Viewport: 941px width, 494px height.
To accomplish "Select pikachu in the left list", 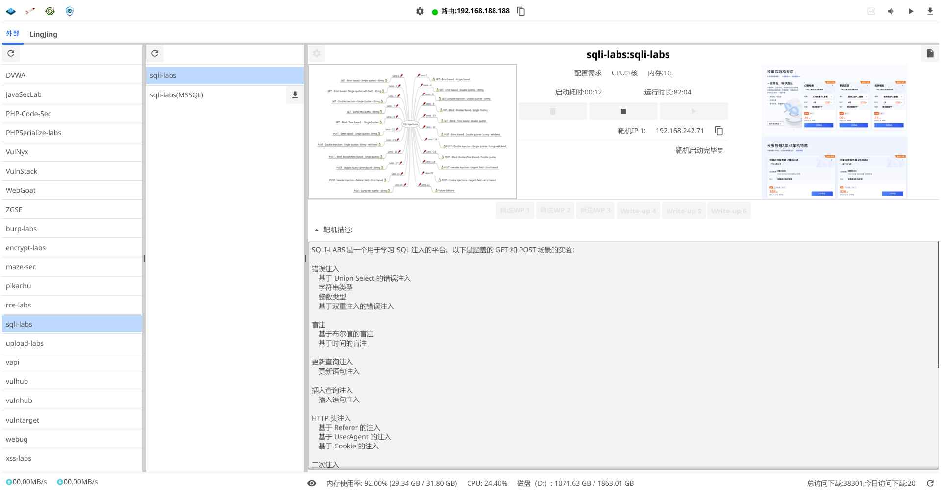I will [x=19, y=286].
